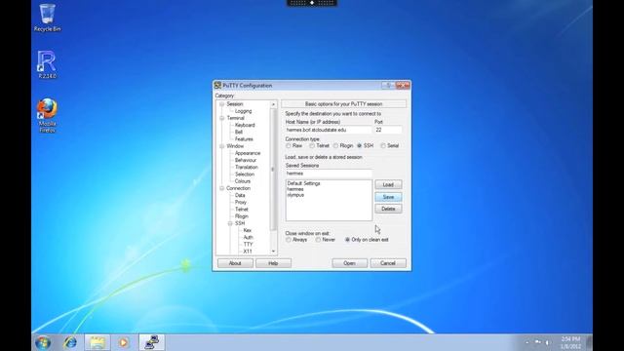Collapse the Connection tree node
Screen dimensions: 624x351
pyautogui.click(x=221, y=188)
